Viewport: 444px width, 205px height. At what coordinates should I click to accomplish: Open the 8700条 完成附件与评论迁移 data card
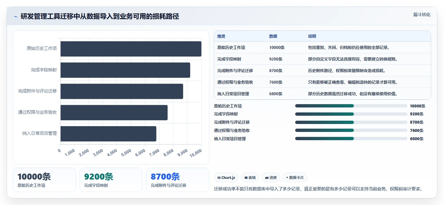click(178, 180)
